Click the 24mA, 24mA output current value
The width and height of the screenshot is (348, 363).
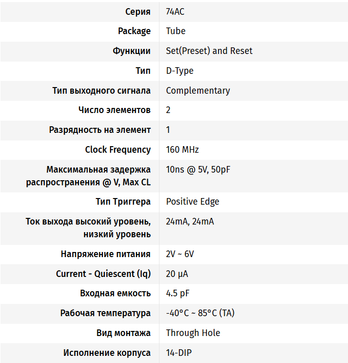tap(190, 221)
